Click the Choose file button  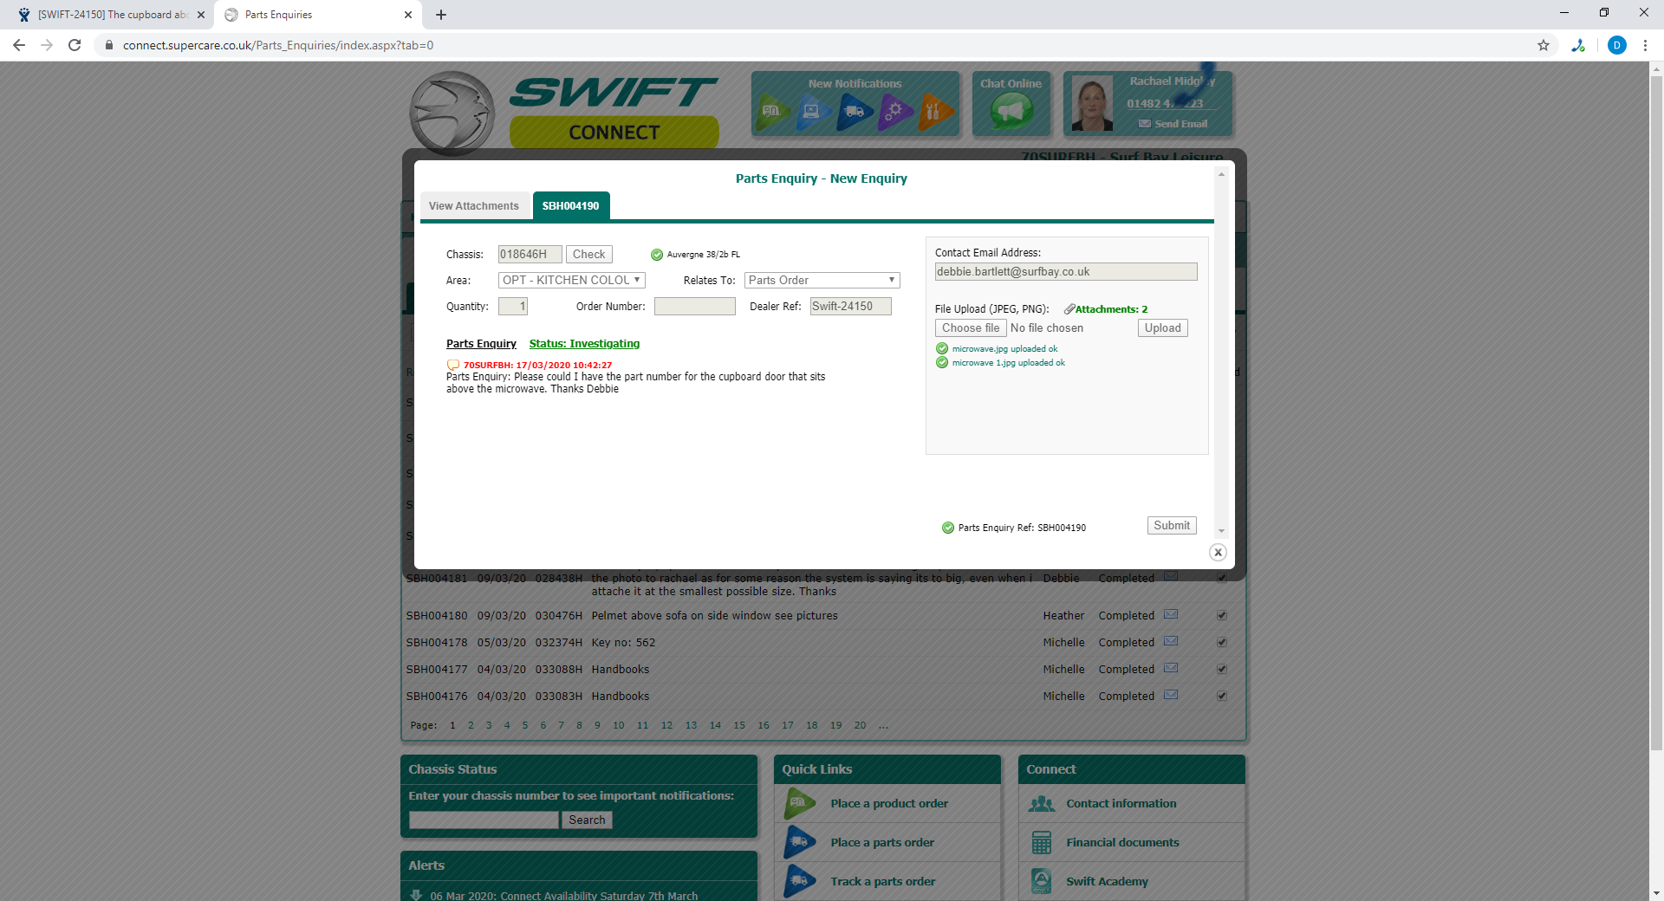971,327
